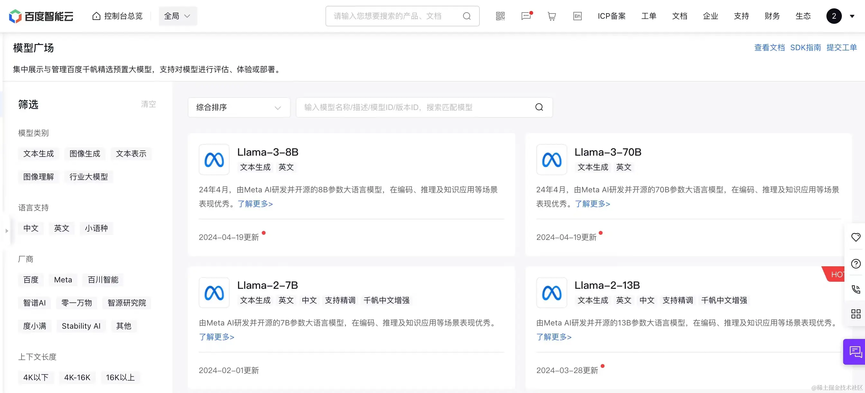Click the heart favorites icon on right sidebar
Viewport: 865px width, 393px height.
pos(856,237)
